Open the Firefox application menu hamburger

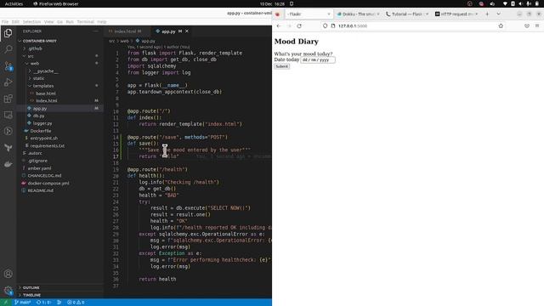537,25
